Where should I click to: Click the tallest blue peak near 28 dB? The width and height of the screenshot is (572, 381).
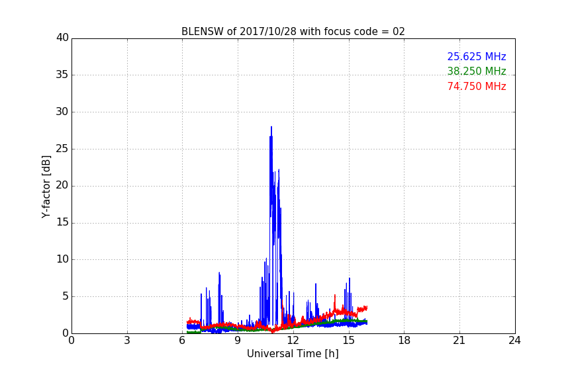pyautogui.click(x=271, y=128)
